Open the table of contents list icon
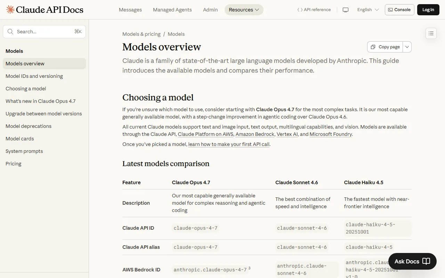This screenshot has width=445, height=278. click(431, 33)
